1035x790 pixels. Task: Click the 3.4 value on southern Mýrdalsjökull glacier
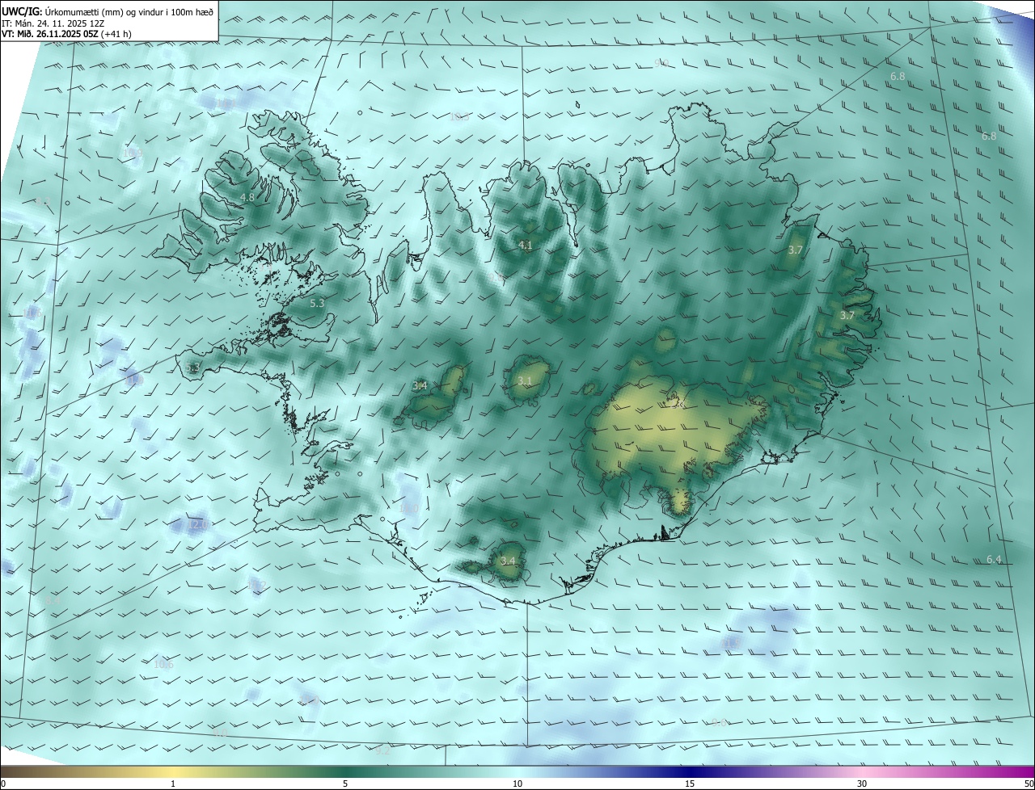tap(508, 560)
